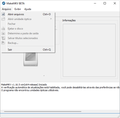The image size is (120, 118).
Task: Click the large optical drive image
Action: click(x=31, y=59)
